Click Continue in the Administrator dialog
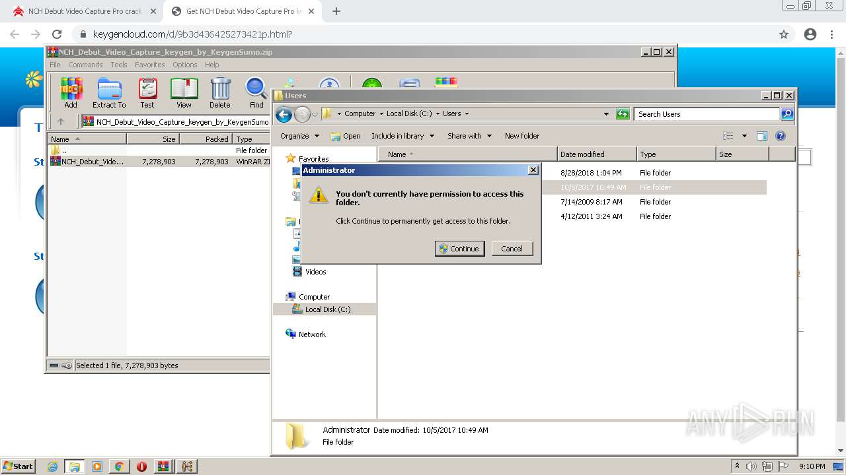Viewport: 846px width, 475px height. click(460, 249)
